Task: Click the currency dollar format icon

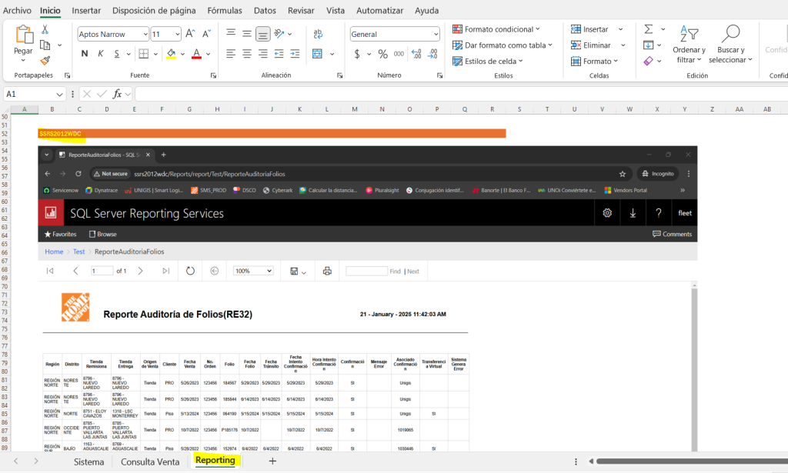Action: (357, 54)
